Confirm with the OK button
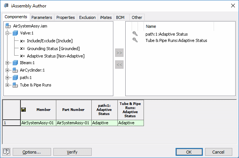This screenshot has width=239, height=158. click(189, 152)
